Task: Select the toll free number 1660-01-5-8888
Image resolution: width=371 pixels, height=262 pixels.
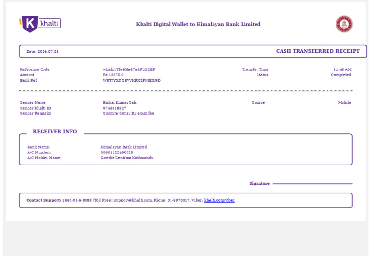Action: (x=77, y=200)
